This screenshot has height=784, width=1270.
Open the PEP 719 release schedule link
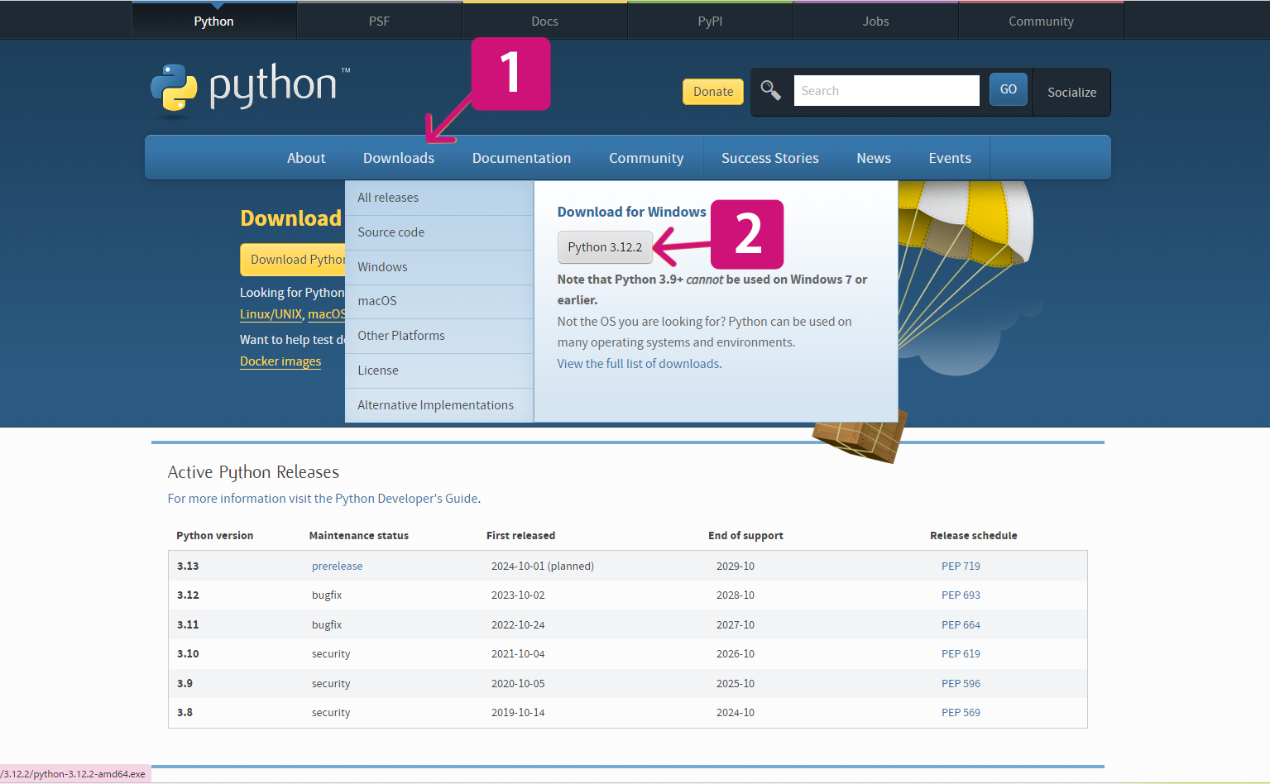coord(961,566)
